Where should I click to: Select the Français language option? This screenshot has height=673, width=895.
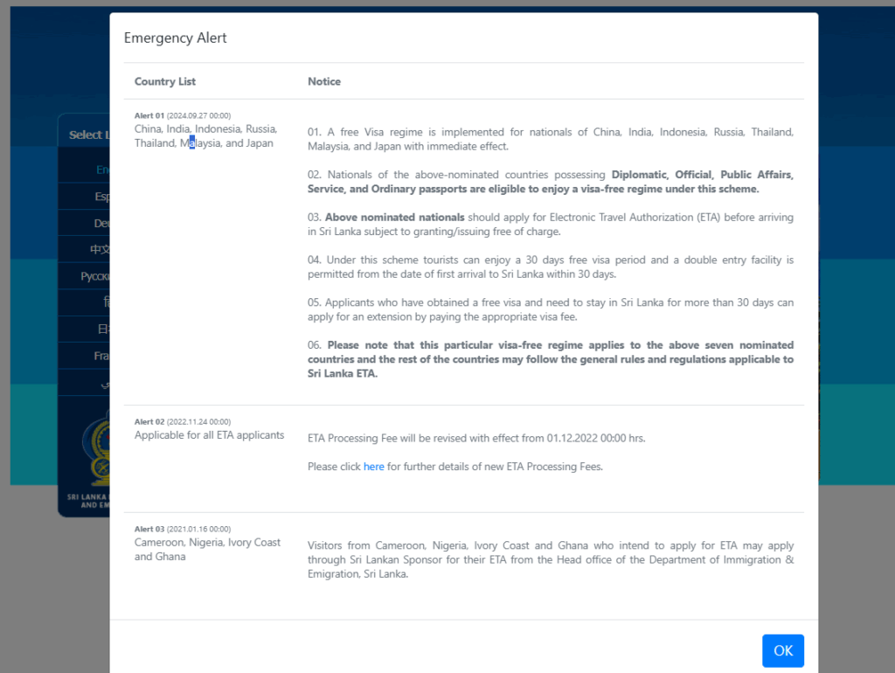tap(101, 357)
